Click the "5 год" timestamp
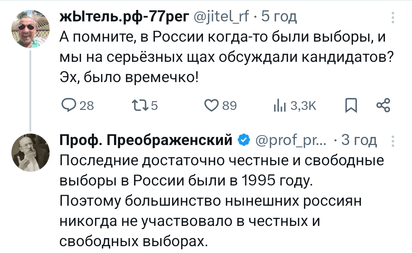Image resolution: width=412 pixels, height=253 pixels. pos(278,17)
